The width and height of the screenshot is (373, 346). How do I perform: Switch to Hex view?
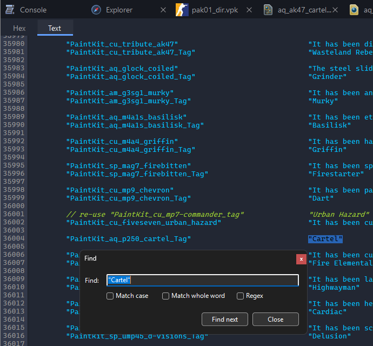(x=19, y=28)
